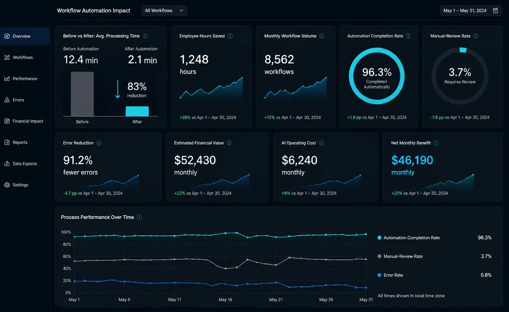This screenshot has height=312, width=509.
Task: Click the Monthly Workflow Volume sparkline
Action: (296, 88)
